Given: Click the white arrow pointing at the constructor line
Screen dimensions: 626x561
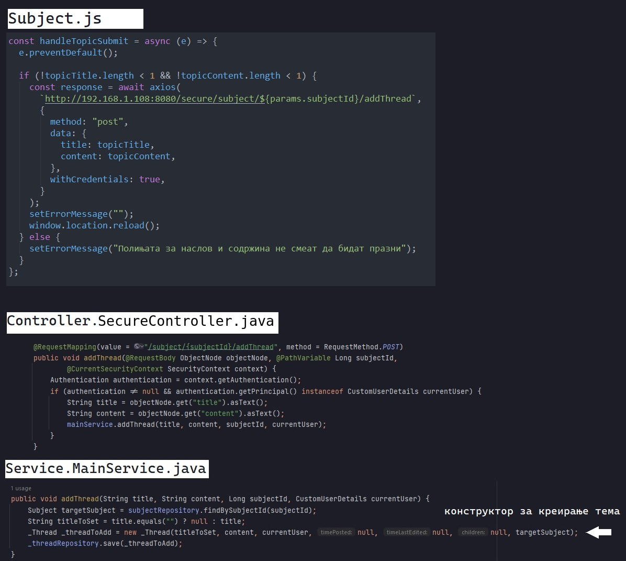Looking at the screenshot, I should pyautogui.click(x=598, y=532).
